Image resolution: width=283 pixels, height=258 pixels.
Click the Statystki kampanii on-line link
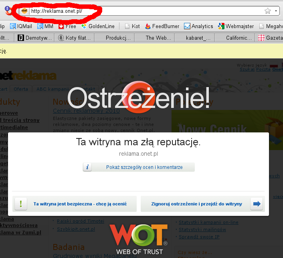(x=208, y=222)
